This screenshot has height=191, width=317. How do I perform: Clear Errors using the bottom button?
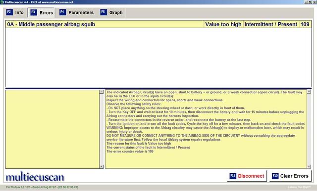pyautogui.click(x=291, y=176)
